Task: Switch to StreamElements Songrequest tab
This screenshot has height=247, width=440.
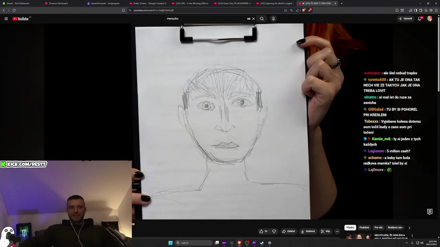Action: point(106,3)
